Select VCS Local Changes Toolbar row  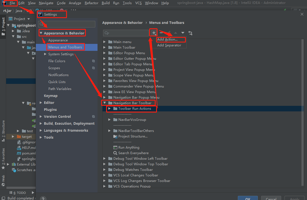(136, 175)
